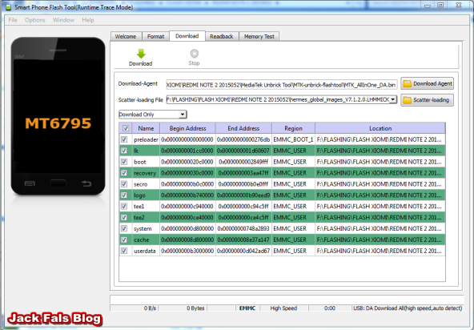The width and height of the screenshot is (474, 330).
Task: Click the 0:00 timer in status bar
Action: (330, 308)
